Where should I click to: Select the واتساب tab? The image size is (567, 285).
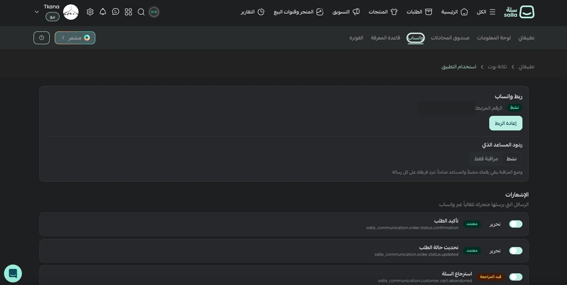point(415,38)
